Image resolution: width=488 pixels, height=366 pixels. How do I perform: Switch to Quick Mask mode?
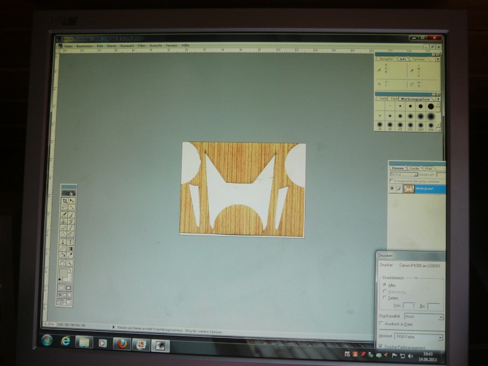tap(68, 288)
